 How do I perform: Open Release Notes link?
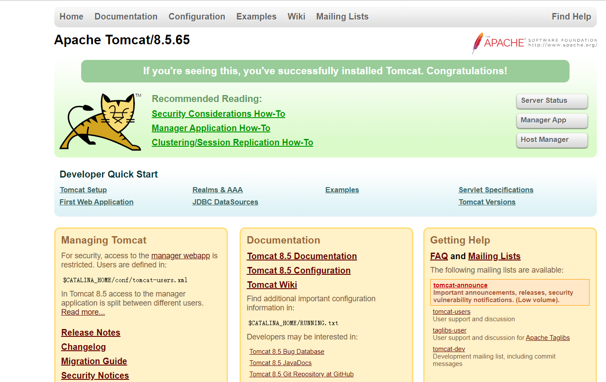pos(91,333)
